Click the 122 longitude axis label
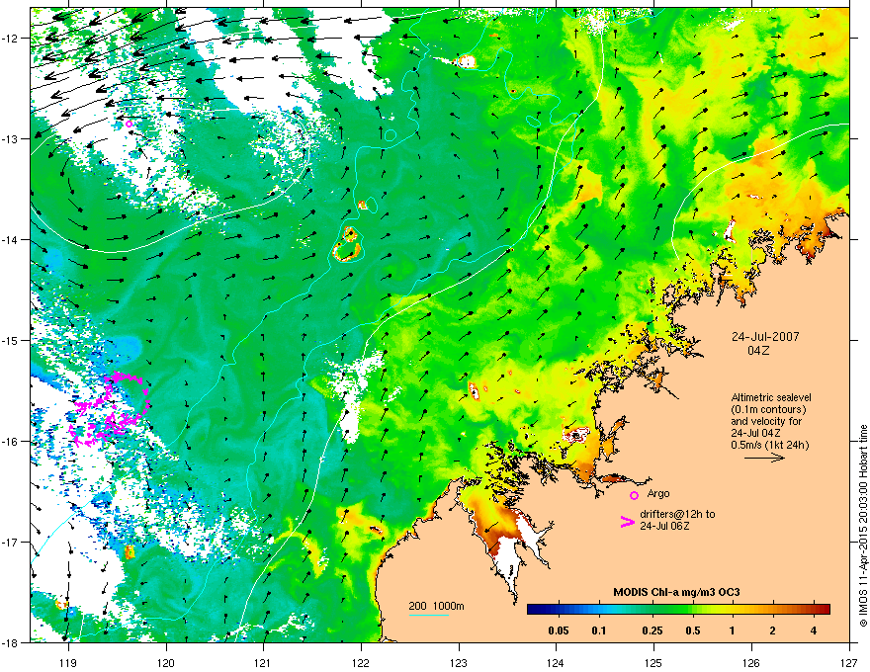 point(361,662)
